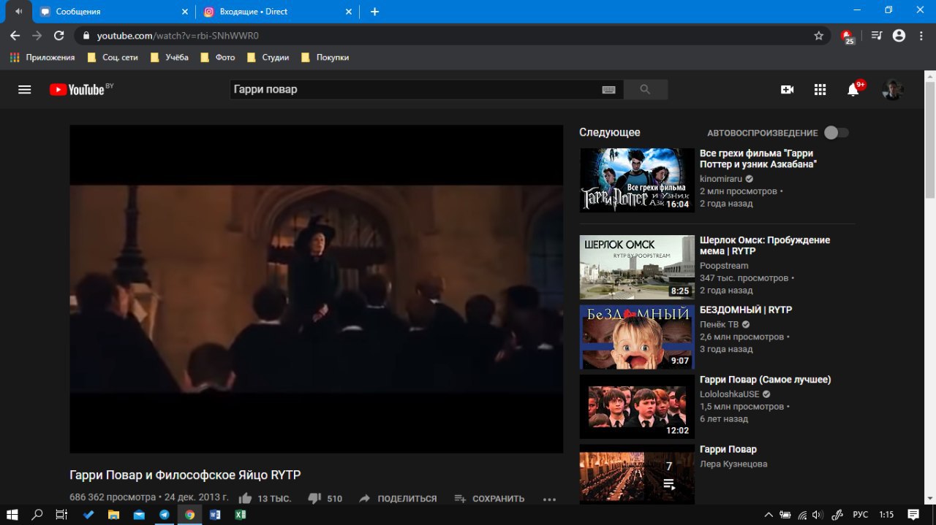Show hidden system tray icons

(x=769, y=514)
